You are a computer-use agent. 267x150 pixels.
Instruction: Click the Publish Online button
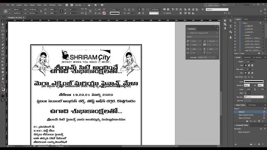tap(212, 5)
